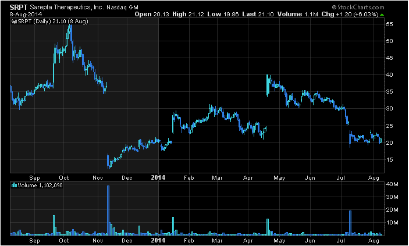Click the green up-arrow change indicator
The height and width of the screenshot is (246, 409).
(x=382, y=15)
